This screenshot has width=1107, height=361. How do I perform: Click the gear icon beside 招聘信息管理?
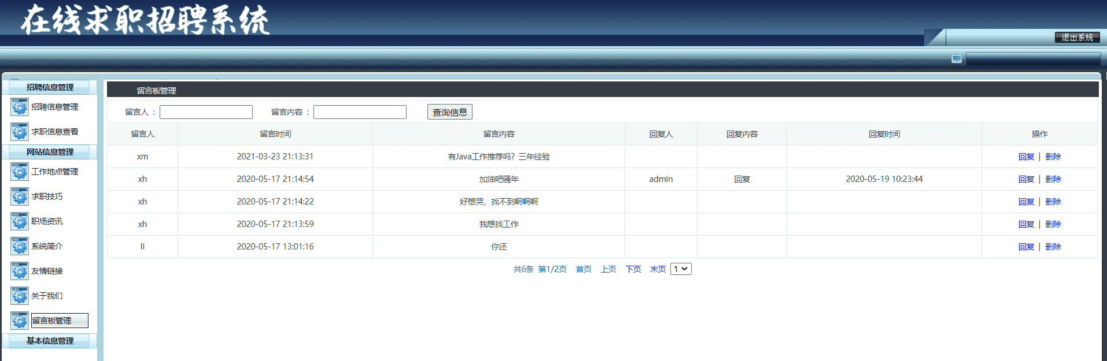coord(19,107)
